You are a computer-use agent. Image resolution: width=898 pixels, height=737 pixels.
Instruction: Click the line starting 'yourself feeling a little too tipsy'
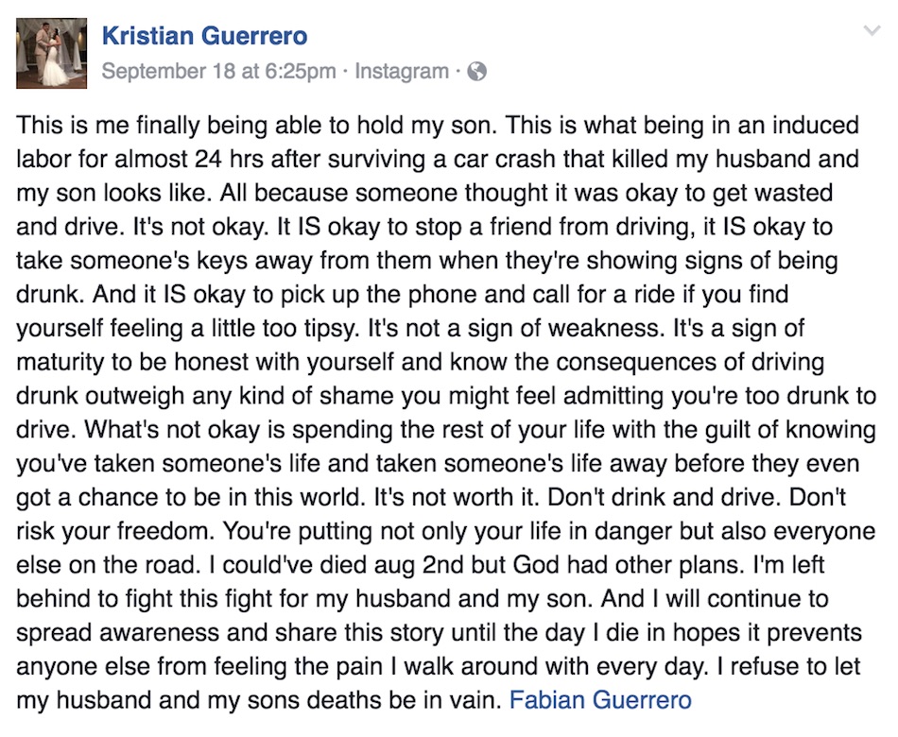[x=410, y=328]
